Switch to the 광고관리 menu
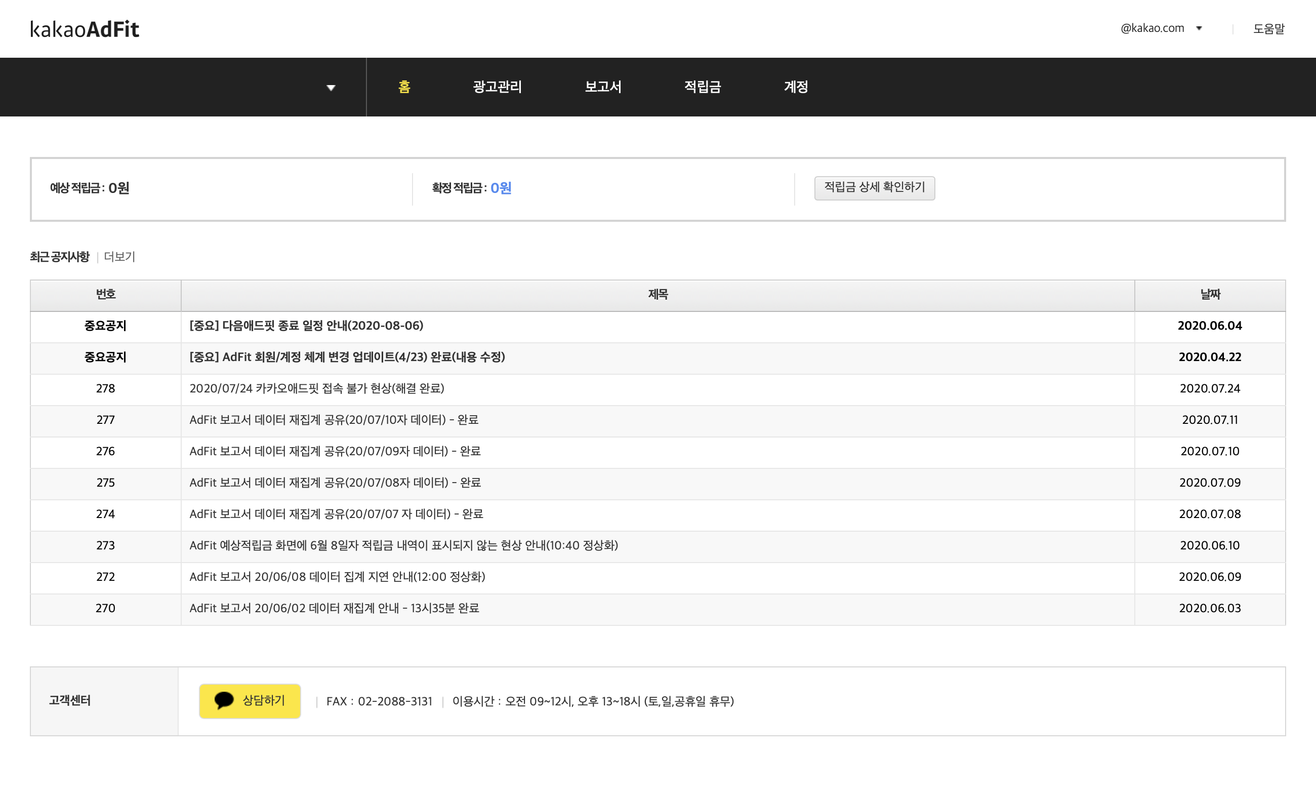 497,87
